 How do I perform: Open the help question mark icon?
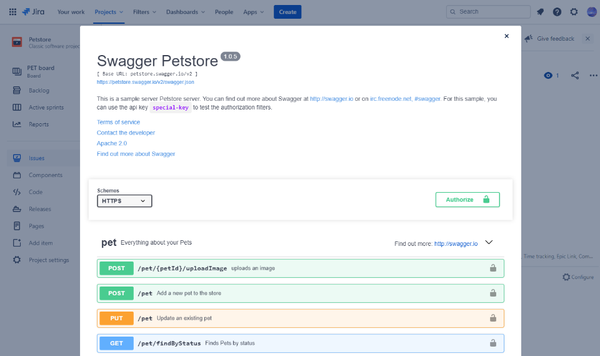pyautogui.click(x=557, y=12)
